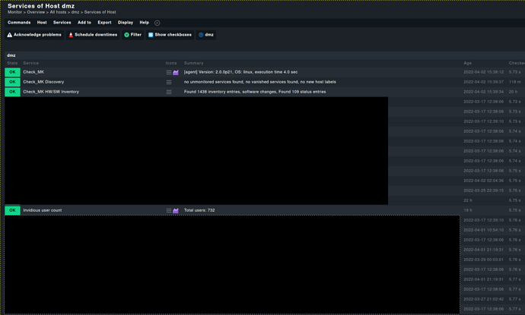Click OK state badge of Check_MK

tap(12, 72)
